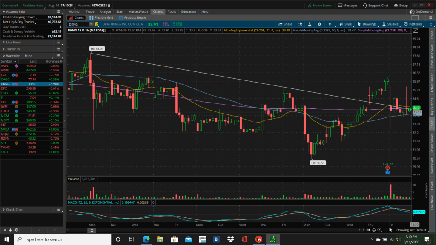Open the Dropbox icon in Windows taskbar
Image resolution: width=436 pixels, height=245 pixels.
[230, 239]
